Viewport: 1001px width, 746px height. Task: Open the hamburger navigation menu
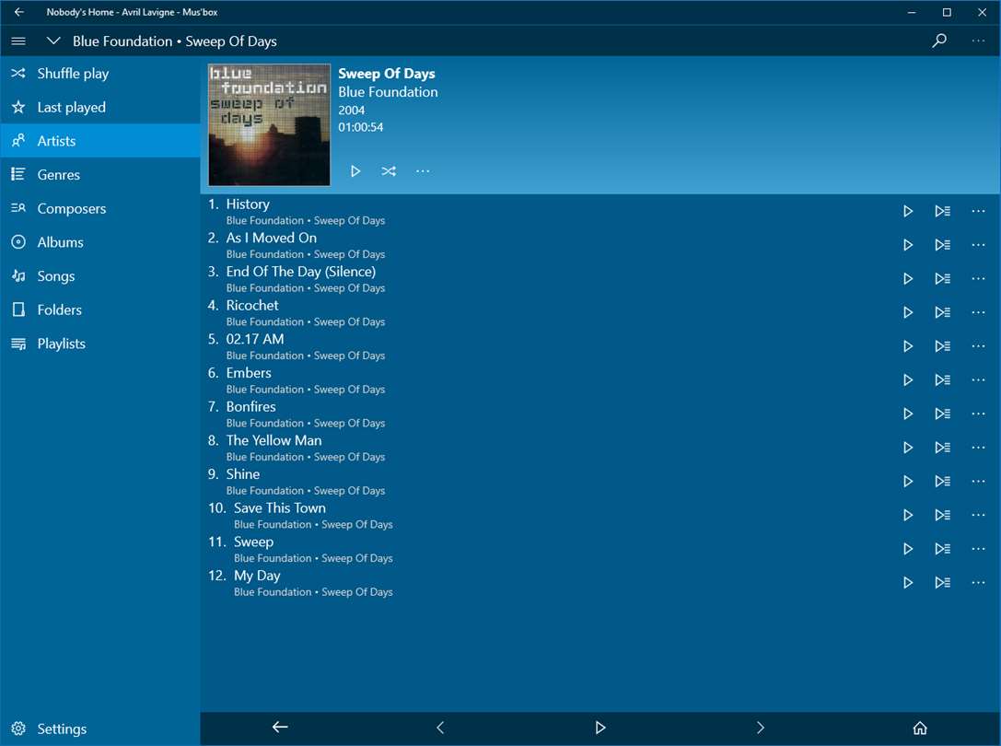[x=18, y=41]
